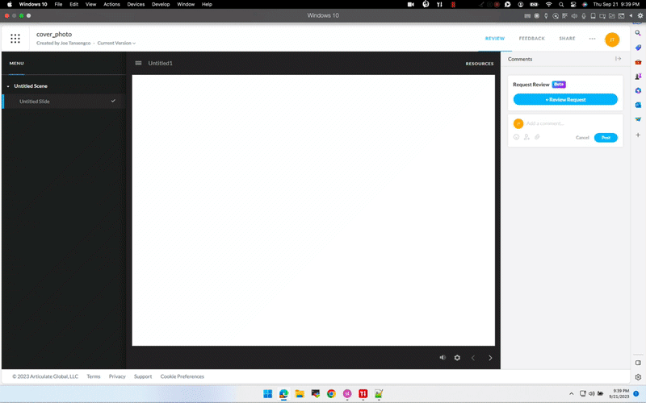This screenshot has width=646, height=403.
Task: Open the Edge sidebar Microsoft 365 icon
Action: (x=638, y=90)
